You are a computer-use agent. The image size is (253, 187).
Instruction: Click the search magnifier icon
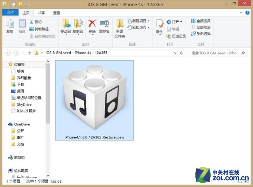tap(243, 53)
